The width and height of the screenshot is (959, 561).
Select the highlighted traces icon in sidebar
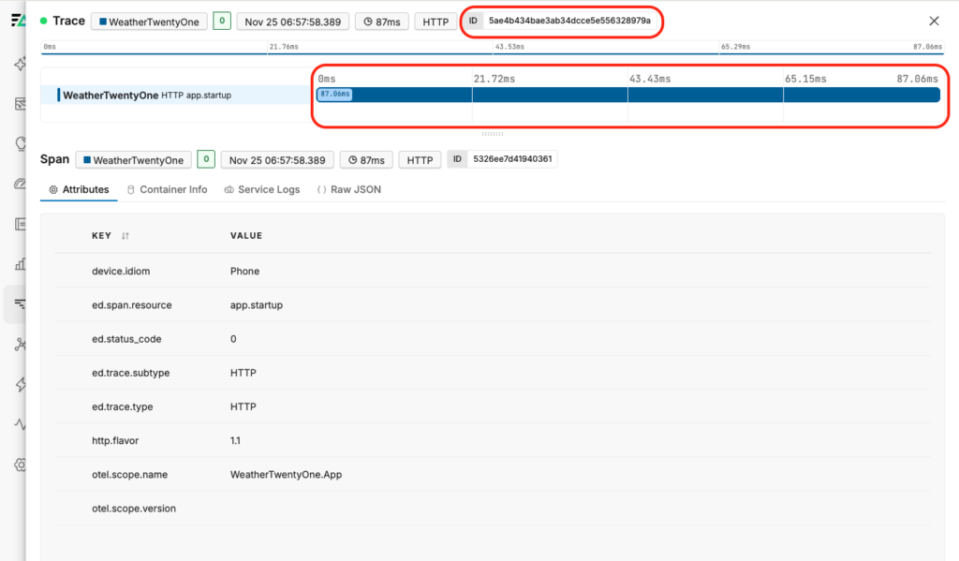click(x=19, y=303)
